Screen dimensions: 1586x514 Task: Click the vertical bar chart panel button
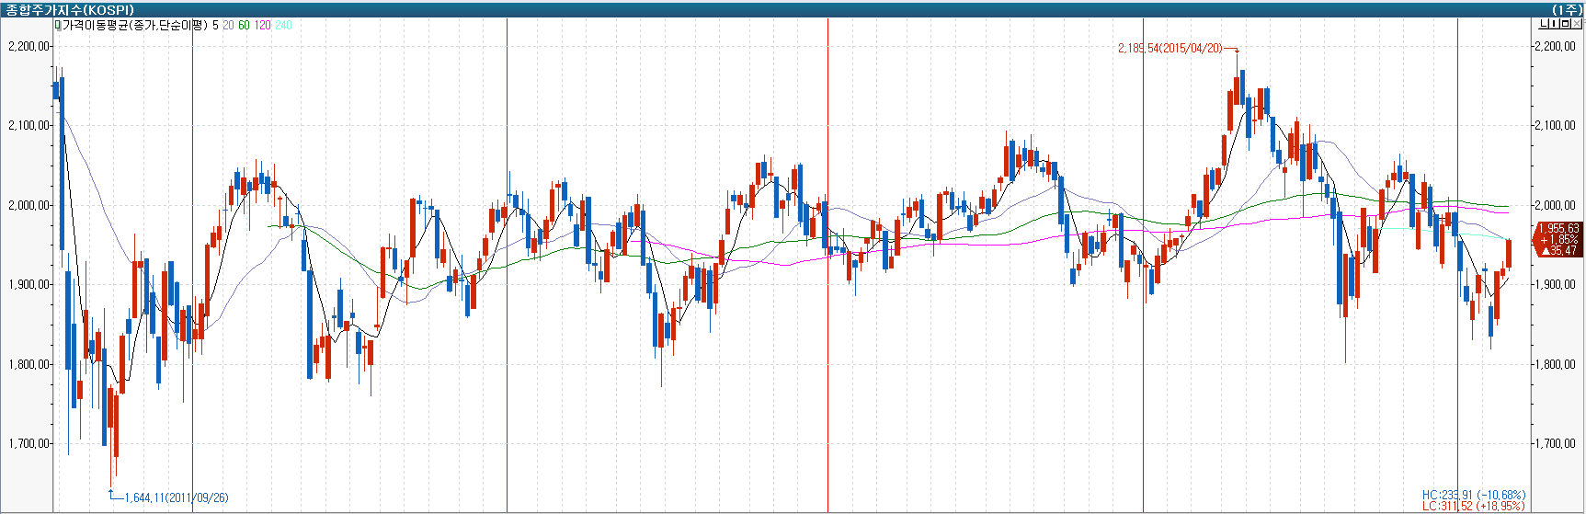(x=1552, y=24)
